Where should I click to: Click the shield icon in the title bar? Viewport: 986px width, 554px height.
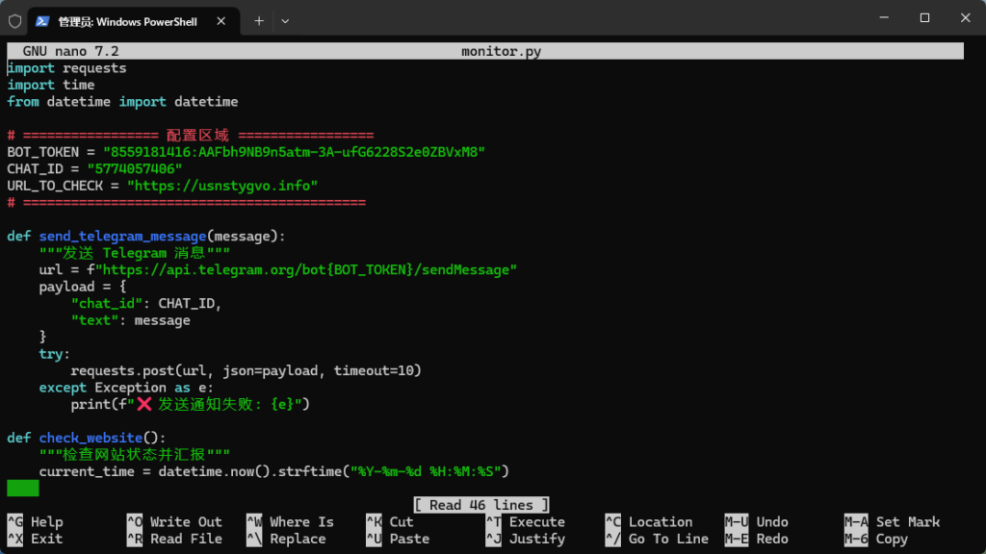[x=15, y=20]
